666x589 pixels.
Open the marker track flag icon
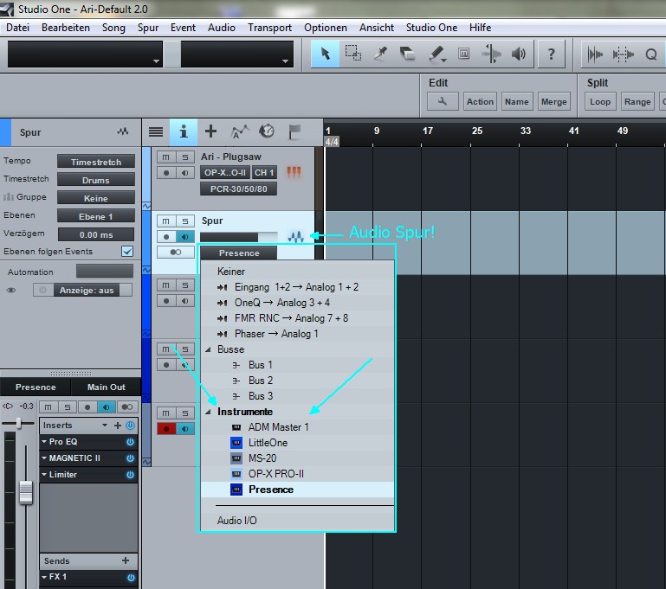pos(294,131)
